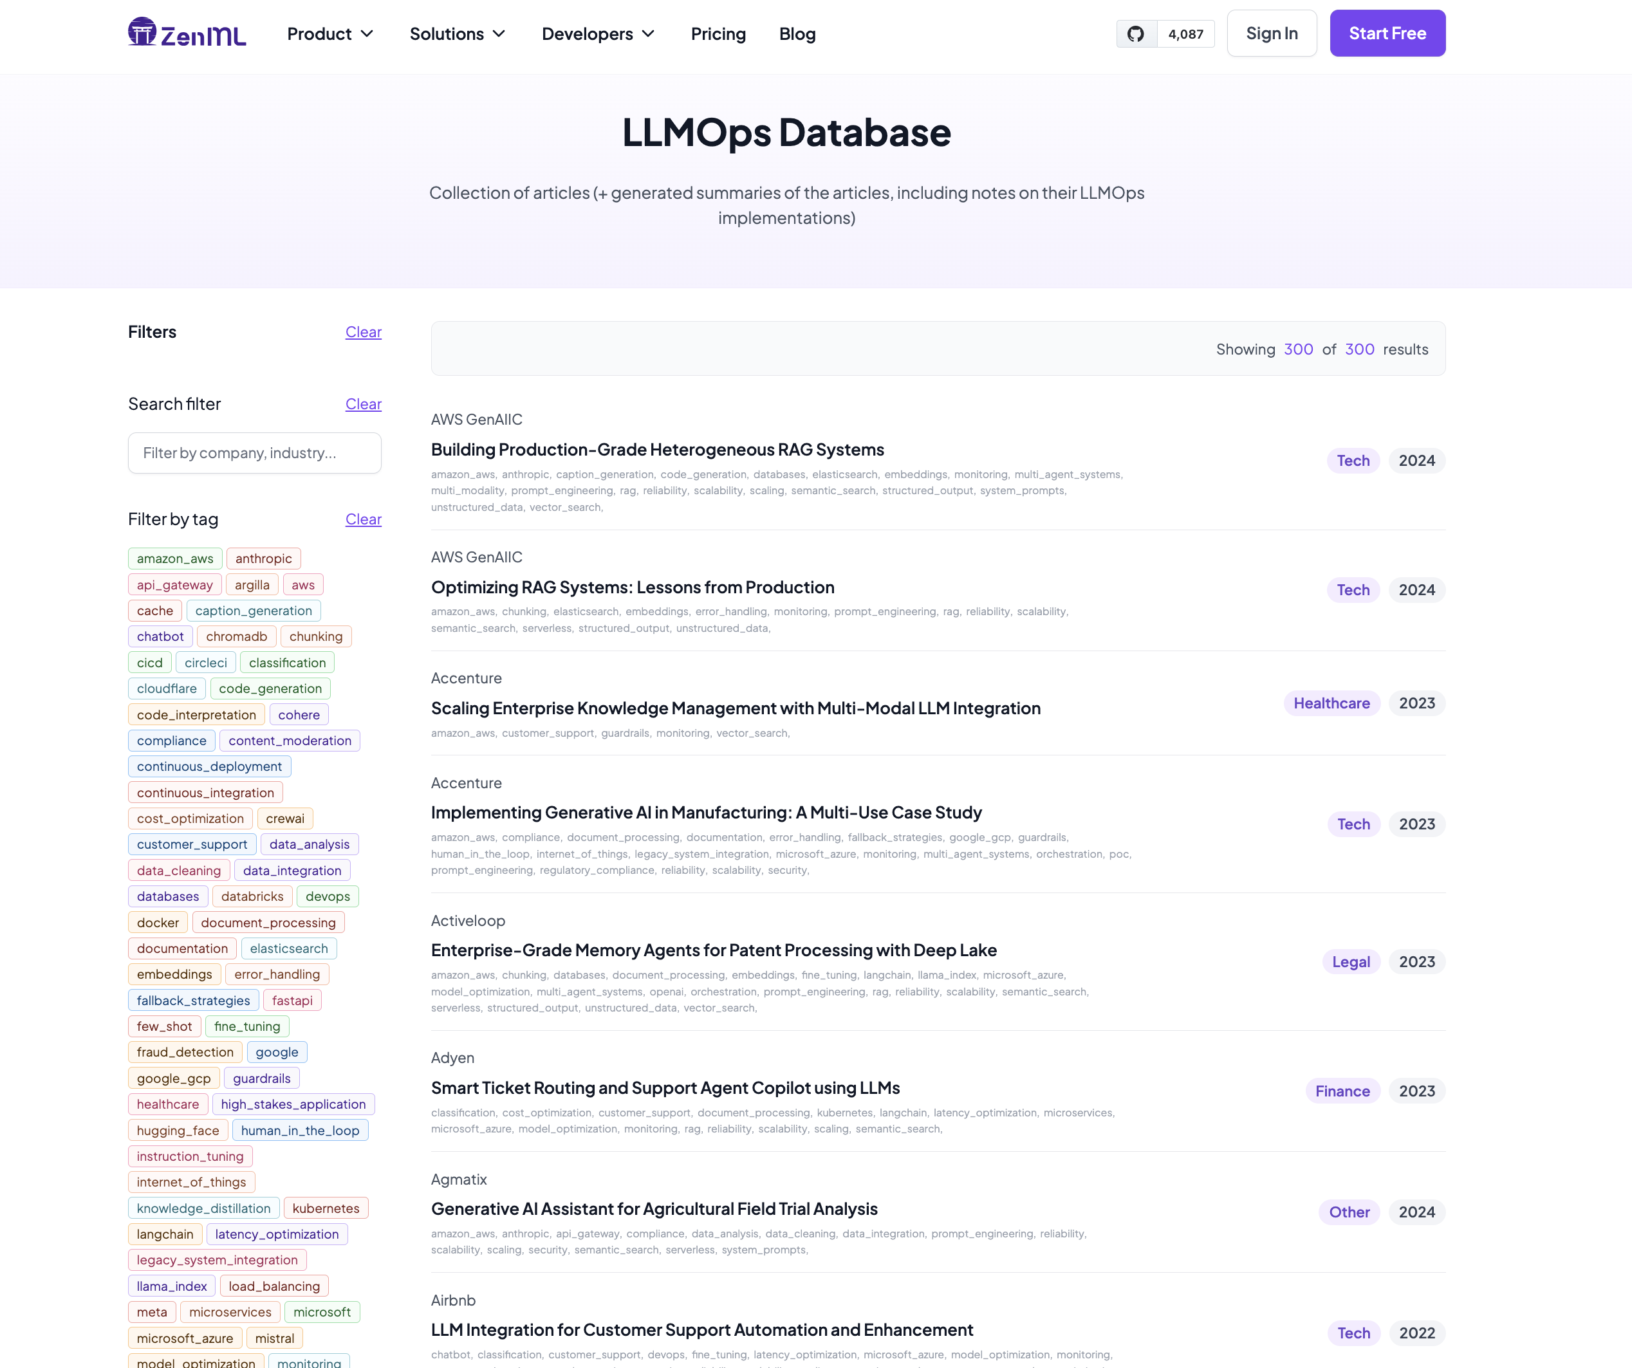Enable the docker tag filter
Screen dimensions: 1632x1368
coord(157,922)
